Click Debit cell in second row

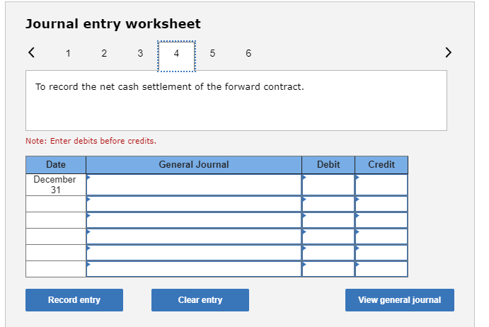tap(328, 204)
